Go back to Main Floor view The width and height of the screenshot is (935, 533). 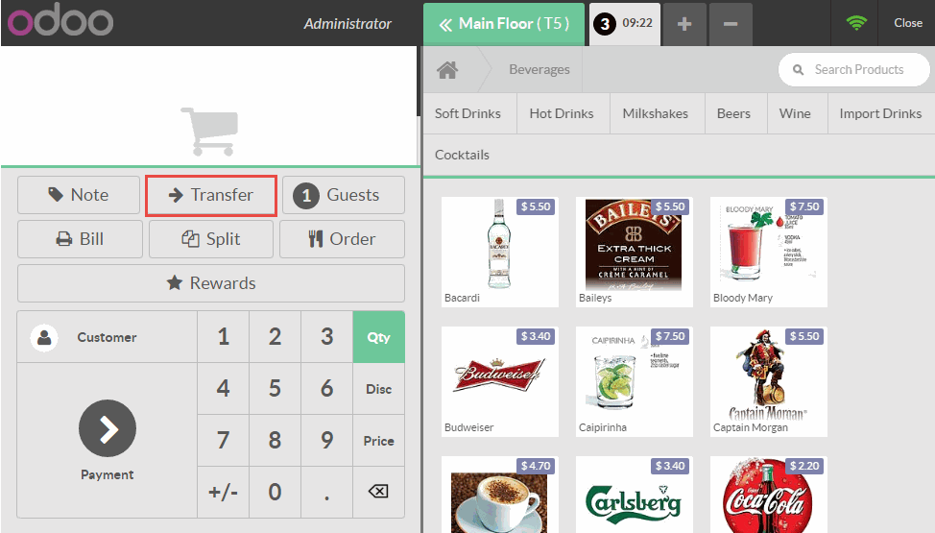pos(503,24)
